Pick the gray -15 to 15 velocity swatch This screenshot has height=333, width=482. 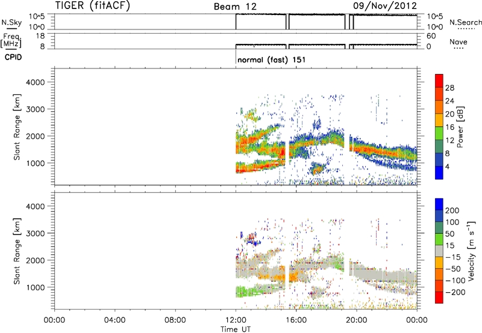coord(439,251)
